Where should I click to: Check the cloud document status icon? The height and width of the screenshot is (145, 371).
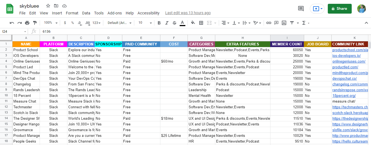64,6
